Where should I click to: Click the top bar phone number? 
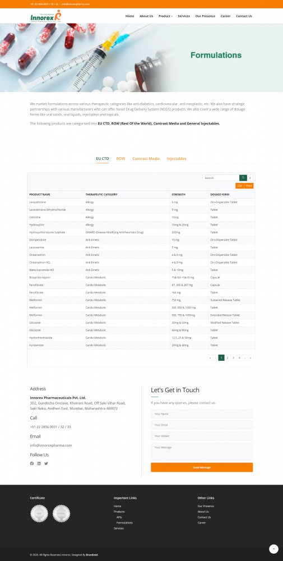44,4
